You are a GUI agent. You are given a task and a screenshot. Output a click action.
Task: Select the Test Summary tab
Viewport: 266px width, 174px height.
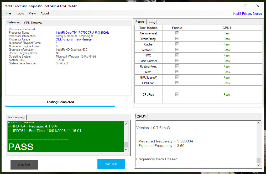click(x=16, y=117)
